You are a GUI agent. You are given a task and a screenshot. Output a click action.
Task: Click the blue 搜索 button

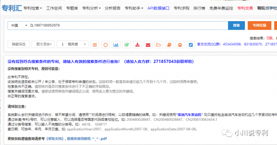236,25
